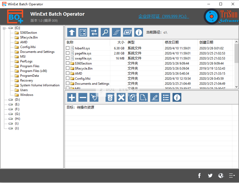Click the 目标: 待操作资源 header text
Screen dimensions: 239x183
pyautogui.click(x=80, y=107)
